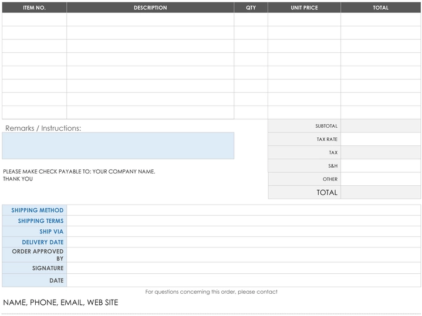Select the Remarks / Instructions blue text box

click(x=118, y=145)
